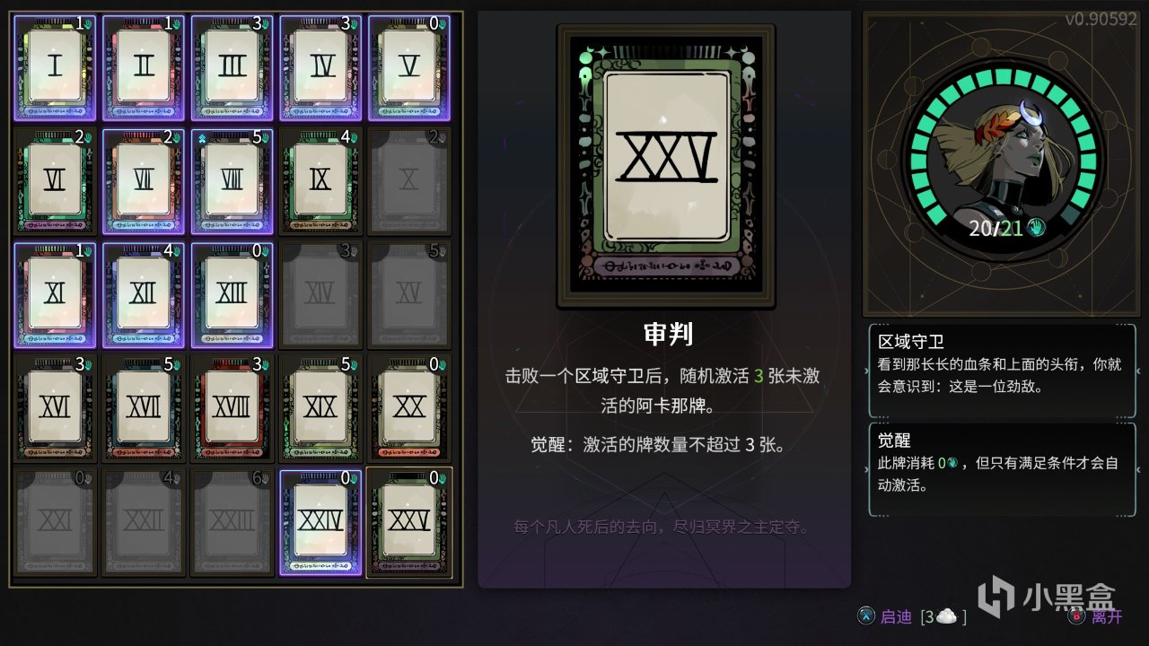Select locked greyed-out card XXII
1149x646 pixels.
click(x=145, y=521)
